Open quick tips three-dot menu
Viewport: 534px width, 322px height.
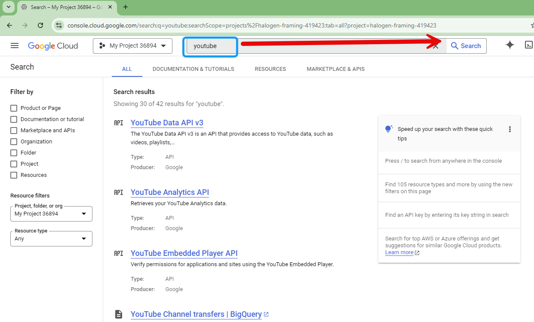pos(510,129)
